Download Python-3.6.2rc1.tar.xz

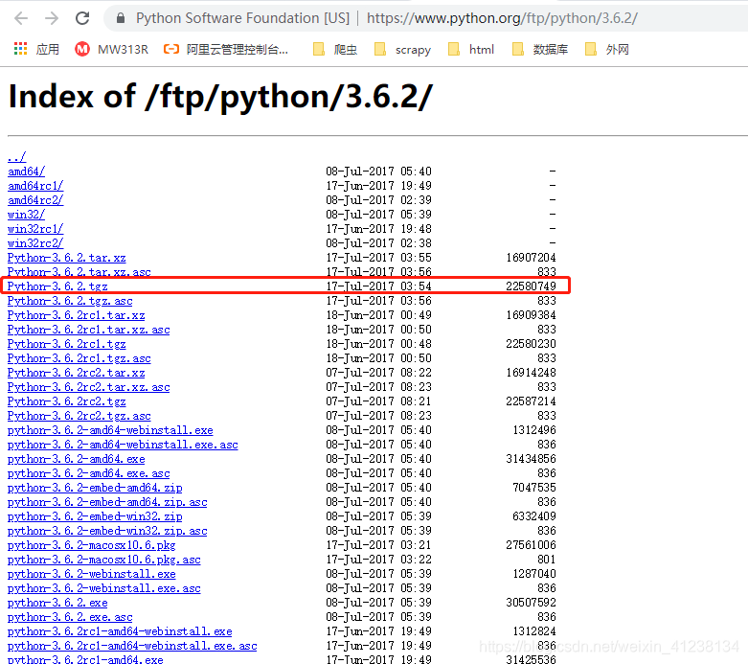coord(77,315)
